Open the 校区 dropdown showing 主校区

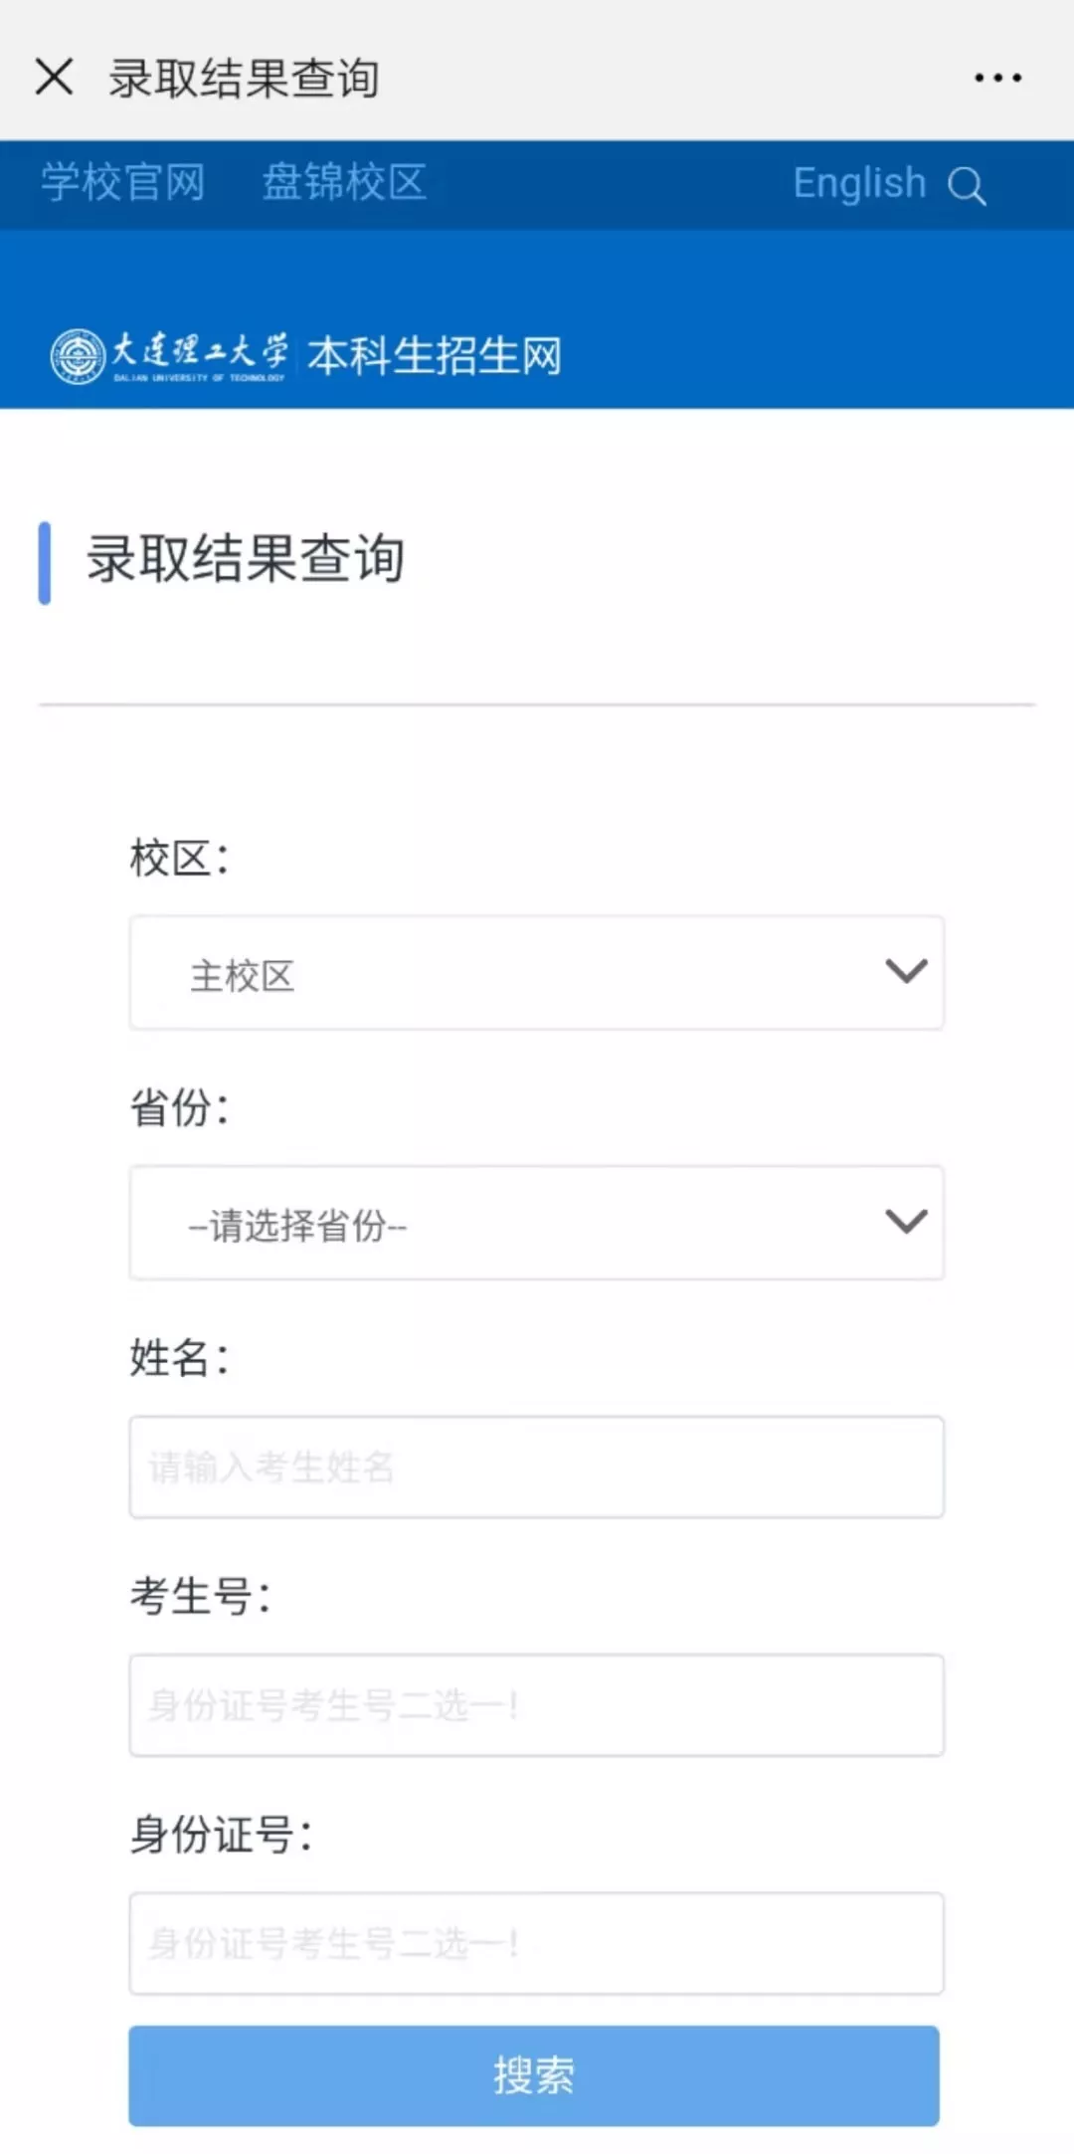click(x=536, y=972)
